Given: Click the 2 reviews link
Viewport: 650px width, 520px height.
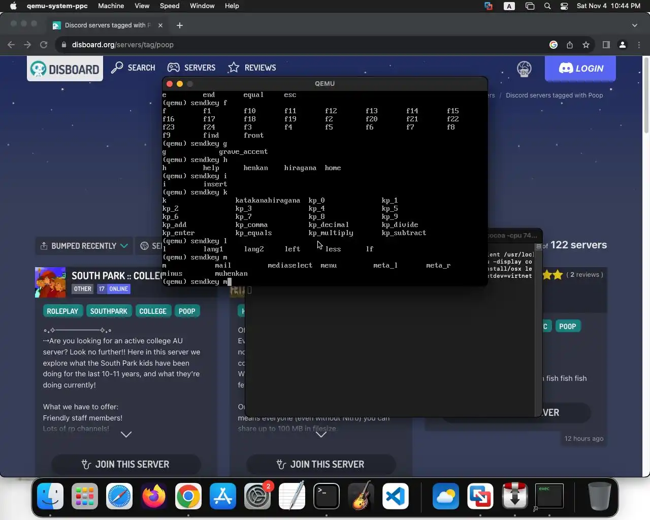Looking at the screenshot, I should [x=588, y=275].
